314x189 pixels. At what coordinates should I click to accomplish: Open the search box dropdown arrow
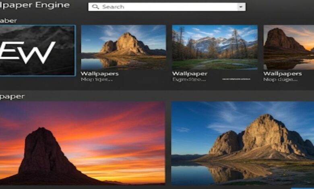[x=241, y=7]
